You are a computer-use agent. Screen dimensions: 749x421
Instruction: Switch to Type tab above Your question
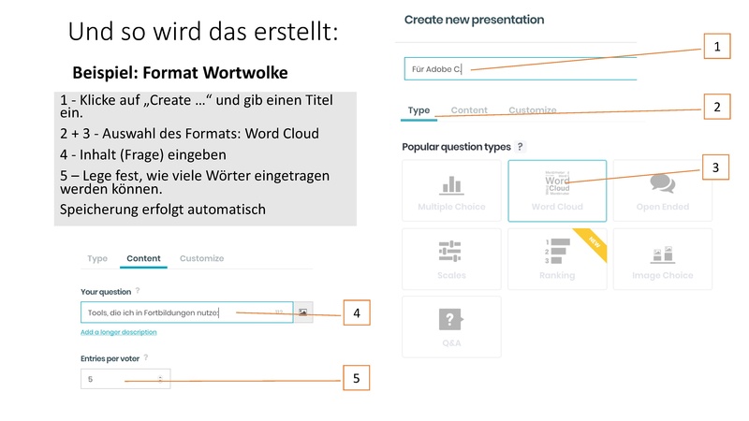point(97,258)
